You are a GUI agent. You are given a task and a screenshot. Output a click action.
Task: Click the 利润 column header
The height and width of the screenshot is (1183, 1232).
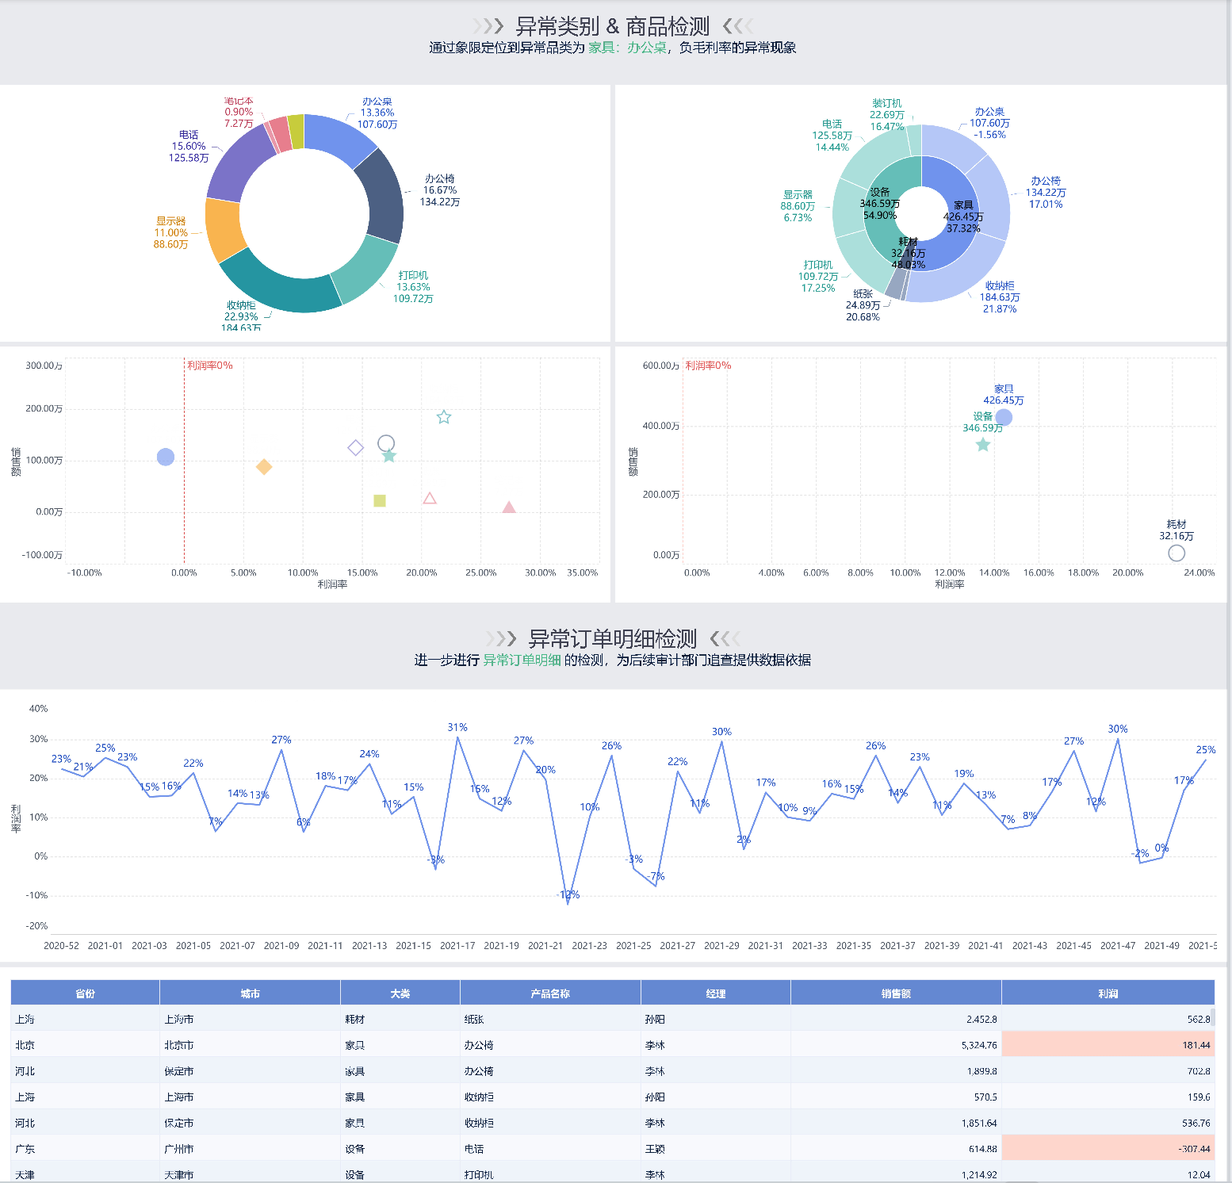(x=1108, y=993)
